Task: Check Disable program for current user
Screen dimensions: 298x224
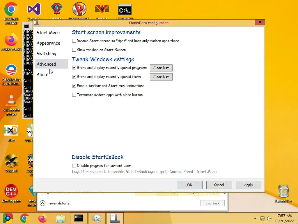Action: [74, 166]
